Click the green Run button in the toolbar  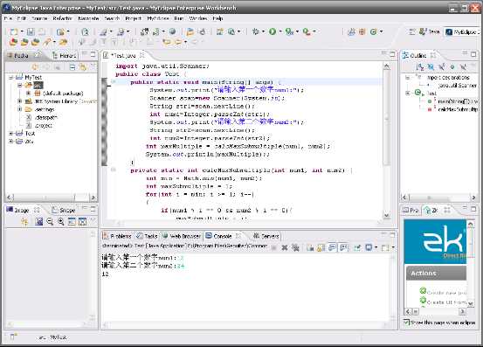pyautogui.click(x=273, y=31)
